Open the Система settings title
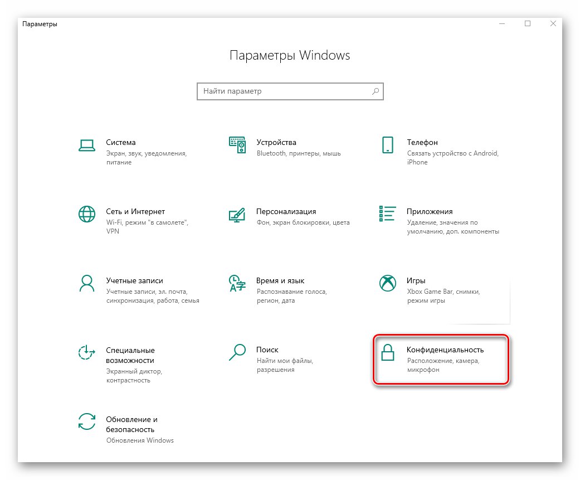The image size is (580, 480). [120, 142]
